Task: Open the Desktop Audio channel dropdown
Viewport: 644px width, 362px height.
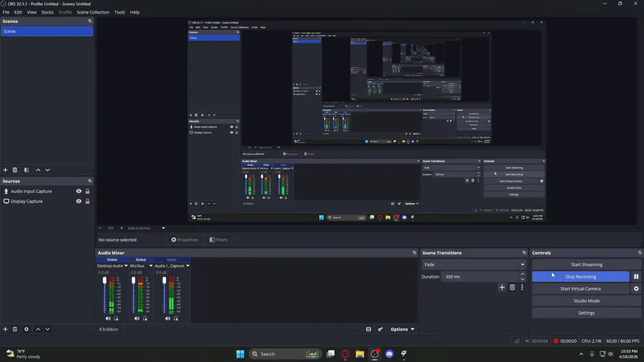Action: tap(126, 266)
